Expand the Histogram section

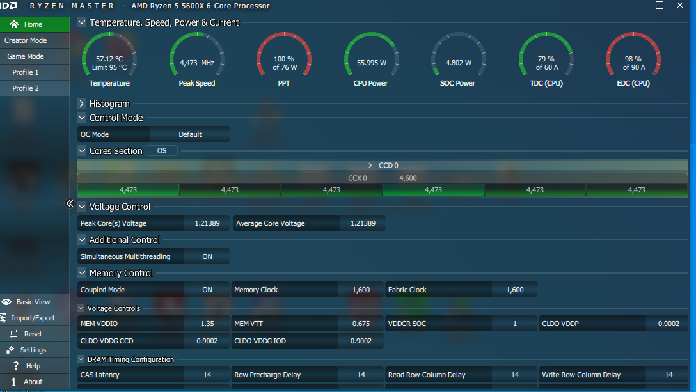[x=82, y=104]
